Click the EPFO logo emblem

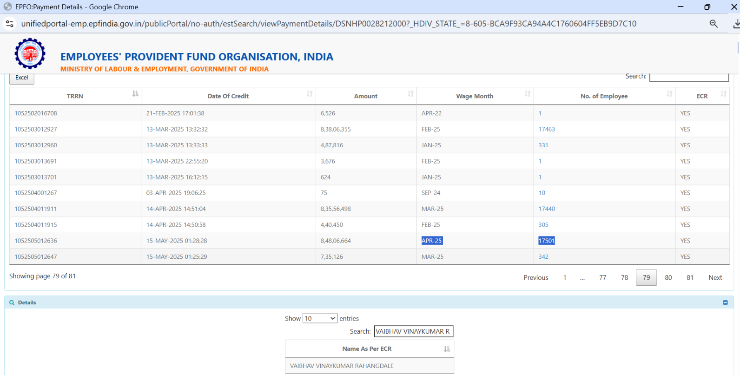pyautogui.click(x=30, y=54)
